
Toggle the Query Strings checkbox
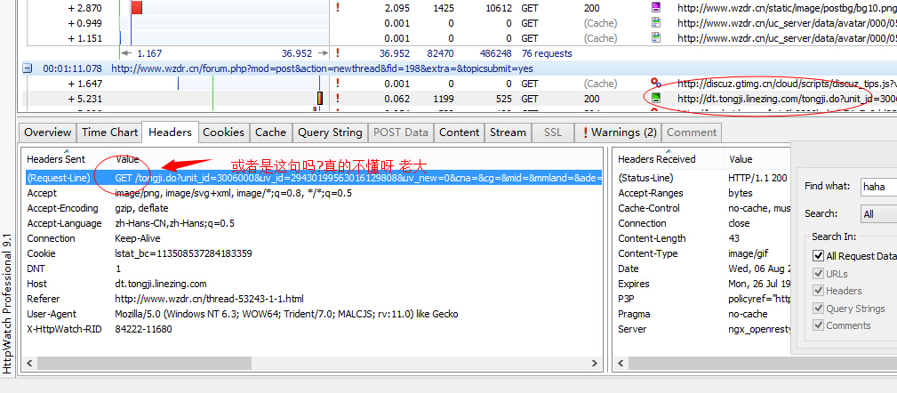coord(819,309)
